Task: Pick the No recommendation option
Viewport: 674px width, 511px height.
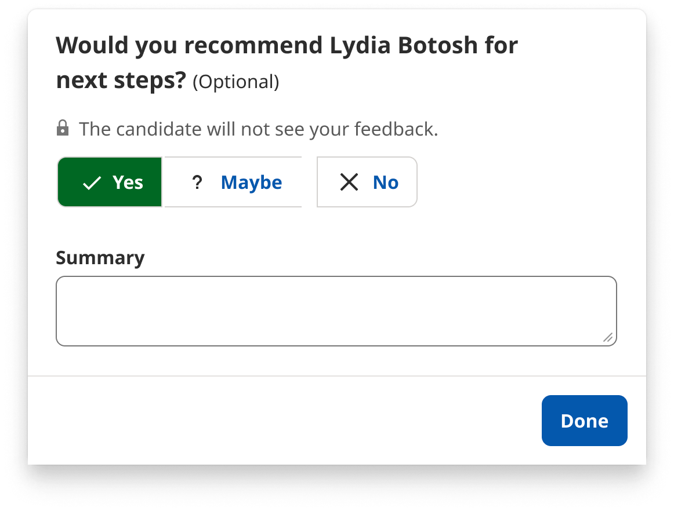Action: coord(367,183)
